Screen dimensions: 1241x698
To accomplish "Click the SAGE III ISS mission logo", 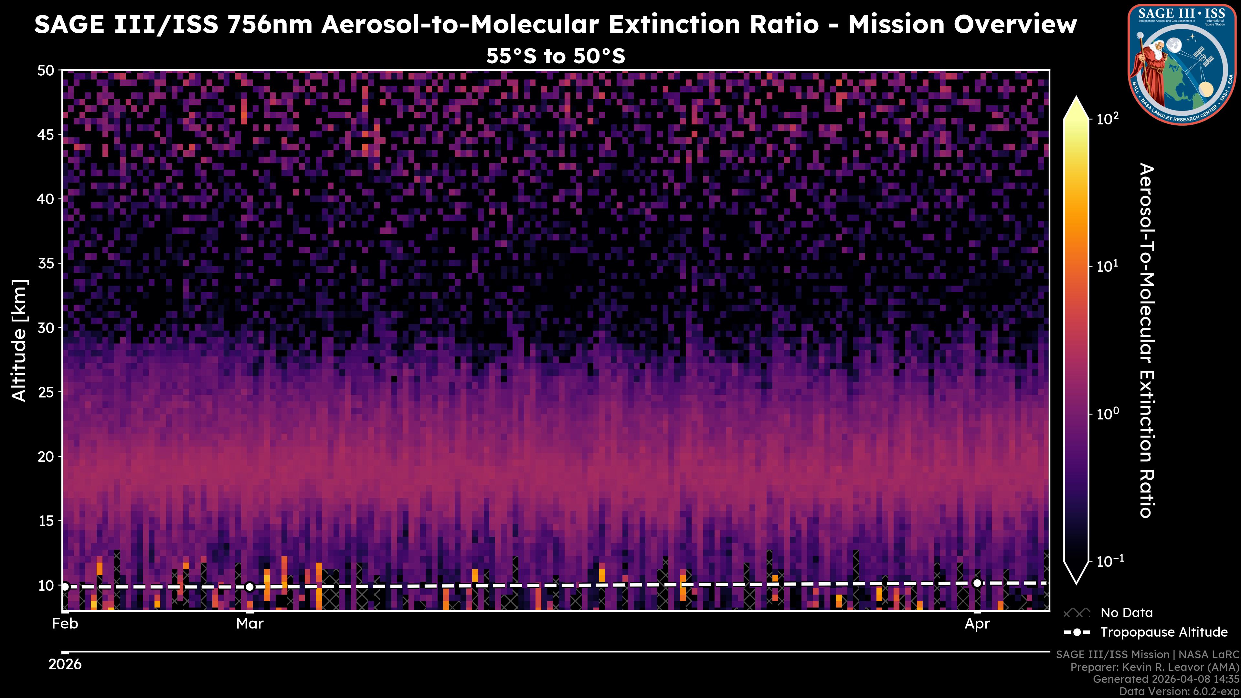I will click(x=1182, y=64).
